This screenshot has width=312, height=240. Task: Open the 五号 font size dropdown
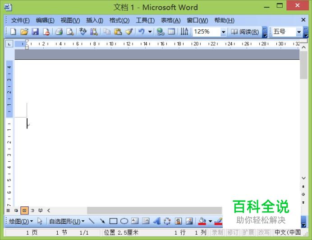pos(298,32)
